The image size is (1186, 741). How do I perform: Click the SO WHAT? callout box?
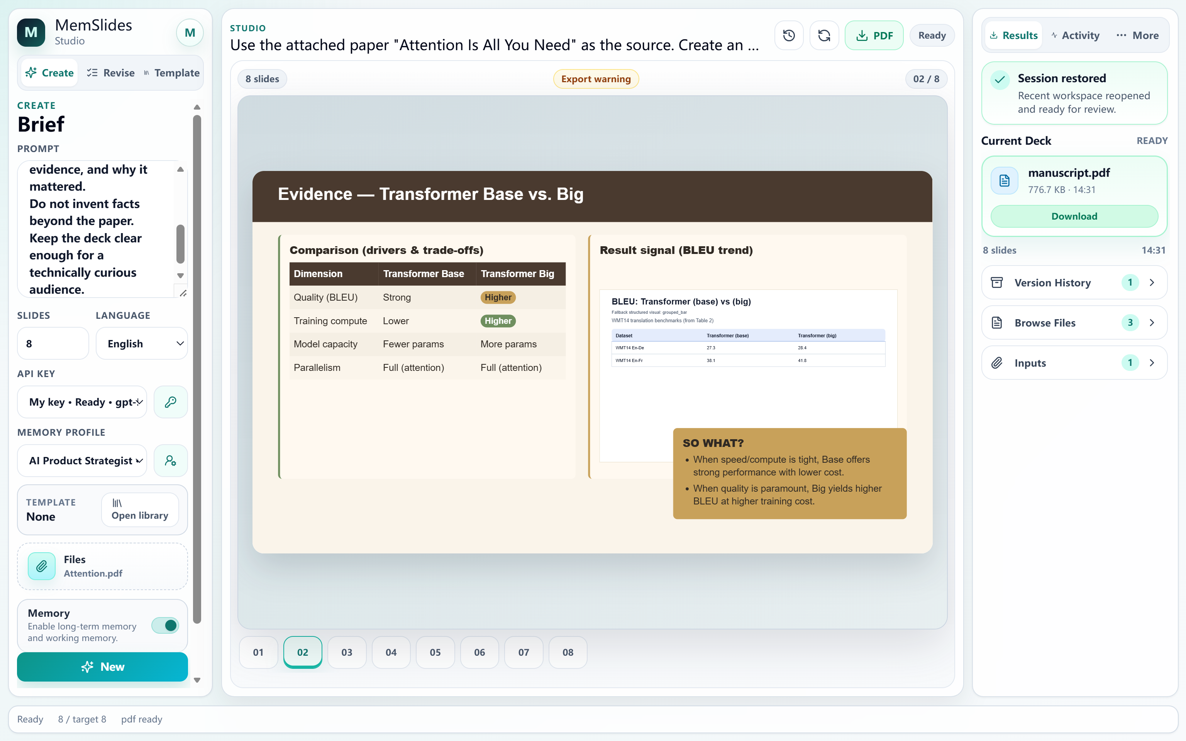tap(790, 474)
